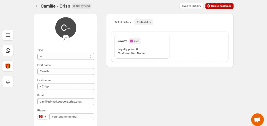267x126 pixels.
Task: Expand the Title dropdown
Action: click(66, 56)
